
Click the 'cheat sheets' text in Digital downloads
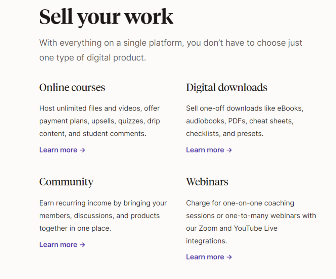coord(271,121)
